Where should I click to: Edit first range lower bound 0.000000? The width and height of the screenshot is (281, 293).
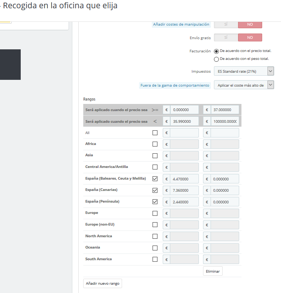[x=184, y=110]
